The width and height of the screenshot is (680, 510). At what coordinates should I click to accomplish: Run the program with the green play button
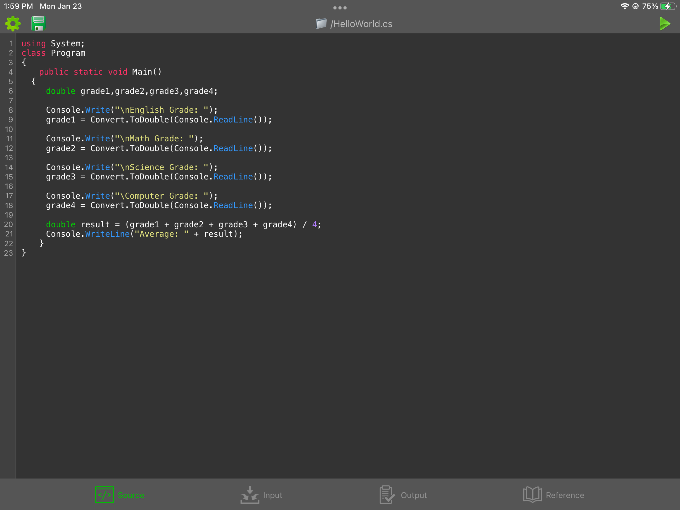[x=665, y=24]
